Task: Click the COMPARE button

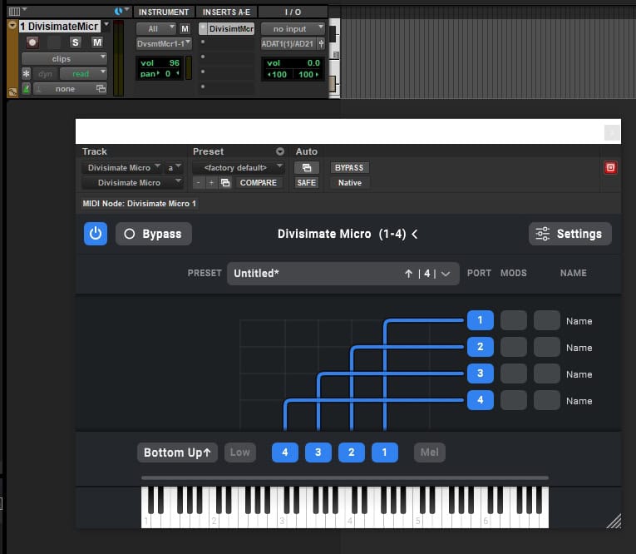Action: click(259, 183)
